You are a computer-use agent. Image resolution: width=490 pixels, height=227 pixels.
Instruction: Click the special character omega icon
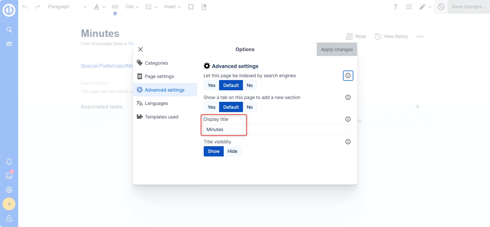click(191, 7)
